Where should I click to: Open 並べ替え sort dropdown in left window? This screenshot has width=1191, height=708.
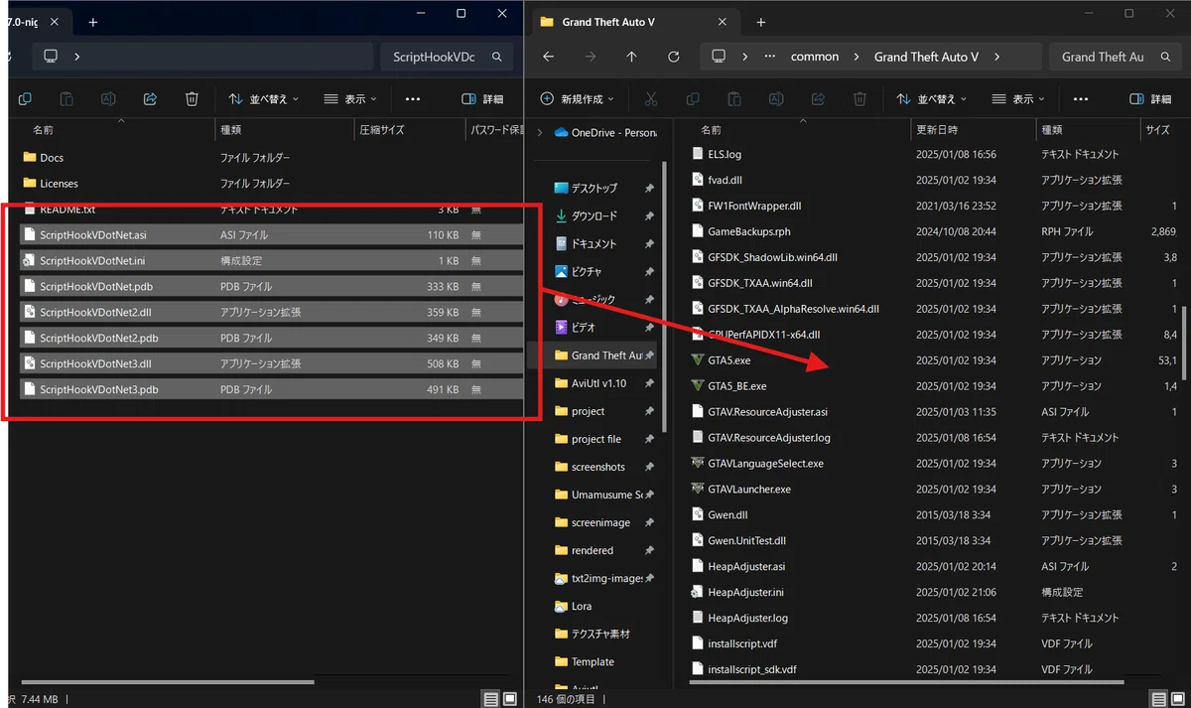[263, 99]
